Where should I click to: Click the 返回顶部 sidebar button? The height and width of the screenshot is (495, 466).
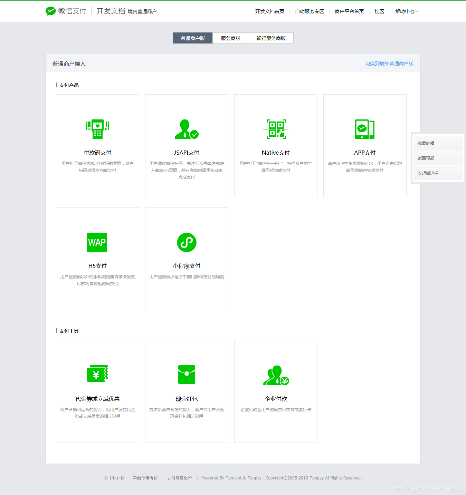(x=438, y=158)
